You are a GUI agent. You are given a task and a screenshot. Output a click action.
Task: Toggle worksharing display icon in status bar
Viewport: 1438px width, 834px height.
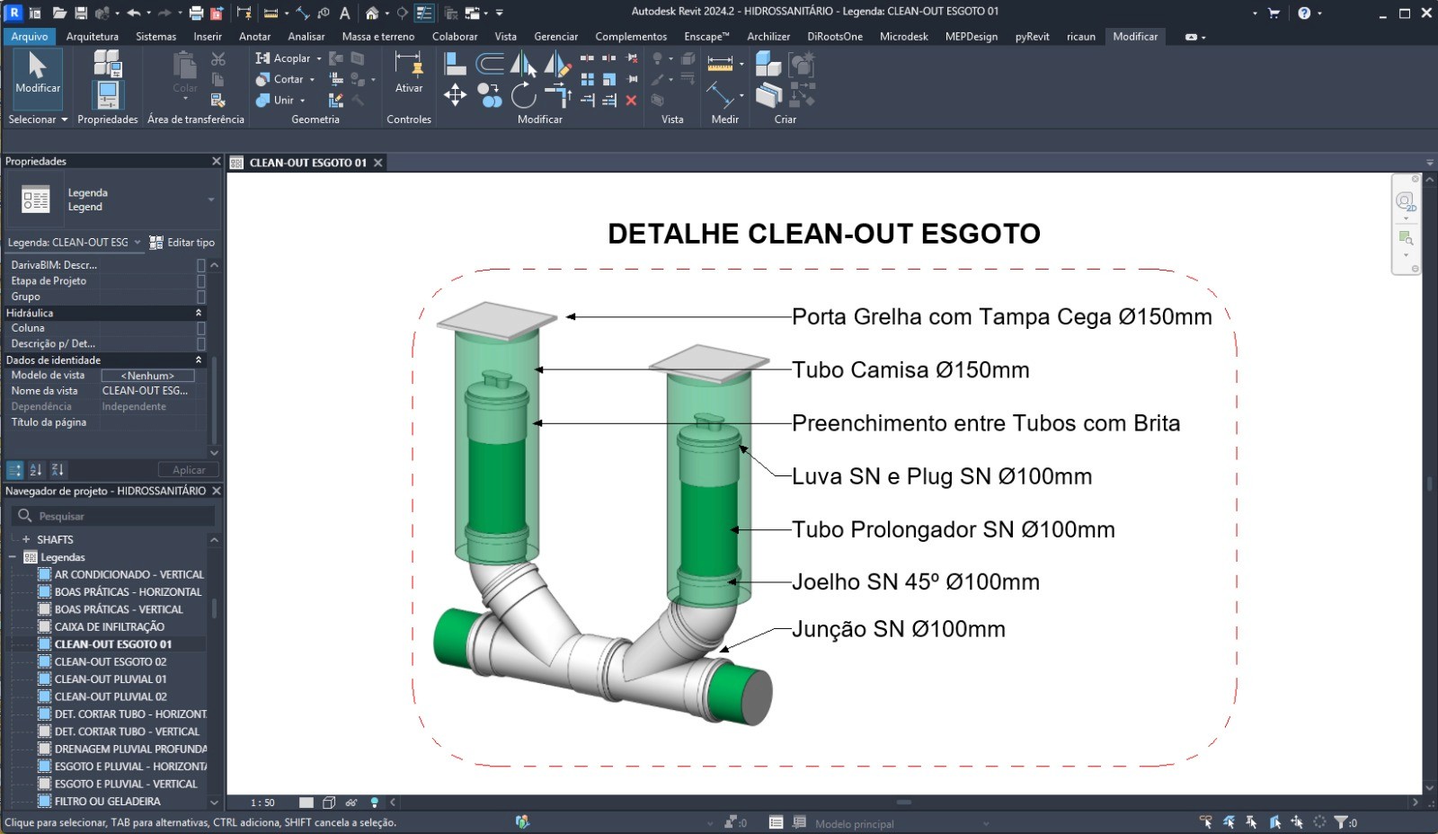[x=522, y=821]
